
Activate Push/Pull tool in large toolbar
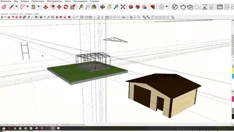pyautogui.click(x=46, y=7)
